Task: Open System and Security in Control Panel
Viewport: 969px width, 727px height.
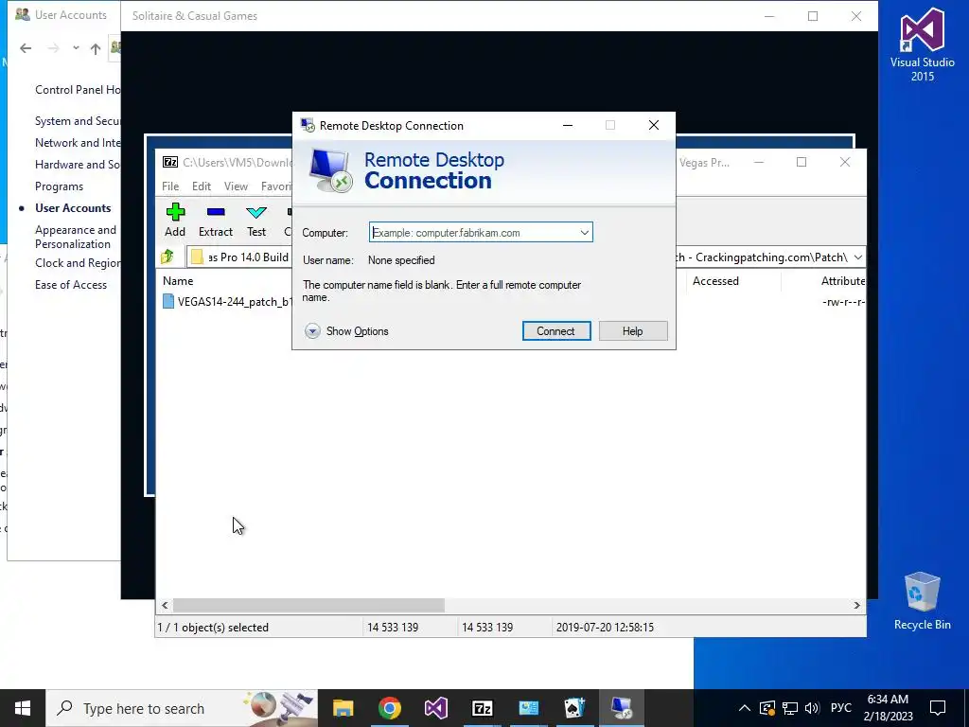Action: tap(78, 120)
